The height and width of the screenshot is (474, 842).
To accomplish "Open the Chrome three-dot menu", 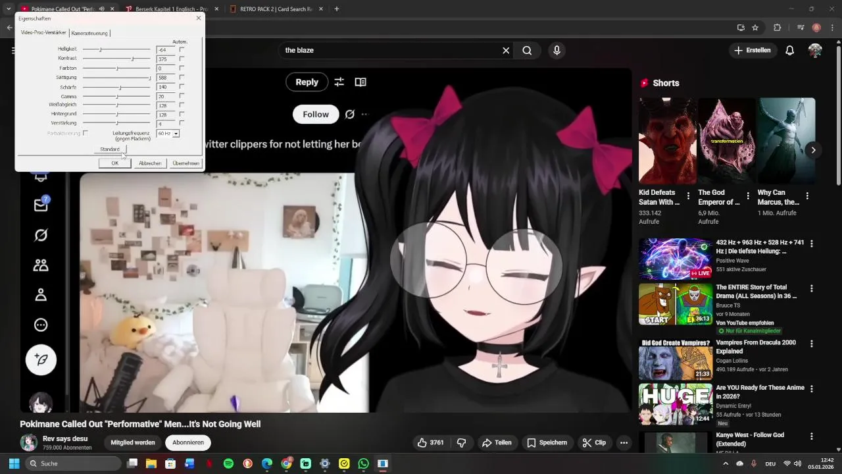I will coord(832,28).
